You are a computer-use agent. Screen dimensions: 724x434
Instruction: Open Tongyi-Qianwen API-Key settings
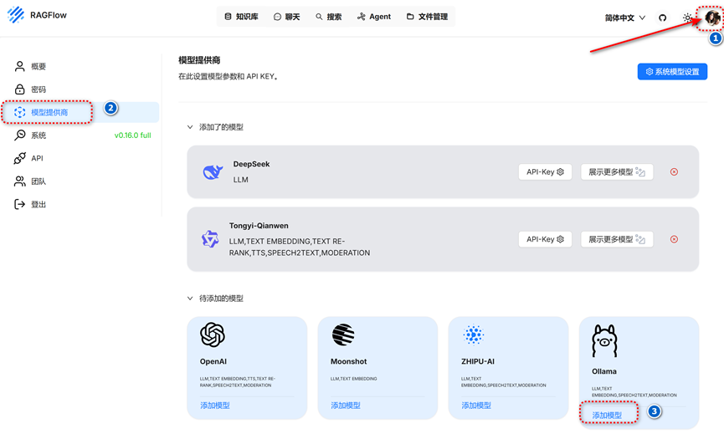pyautogui.click(x=545, y=239)
